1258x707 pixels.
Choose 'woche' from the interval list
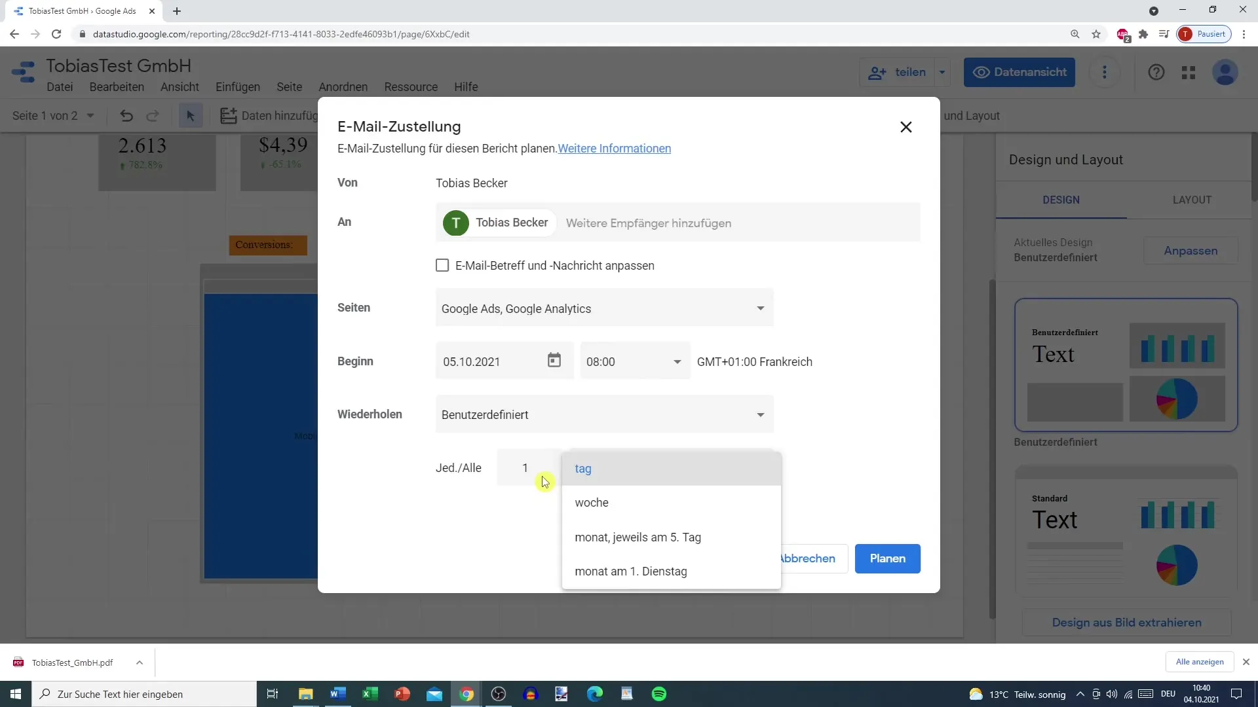click(x=592, y=503)
